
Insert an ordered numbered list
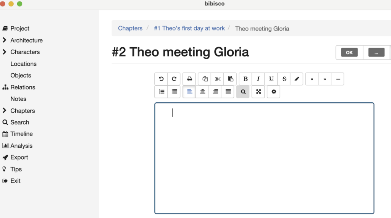pyautogui.click(x=162, y=92)
